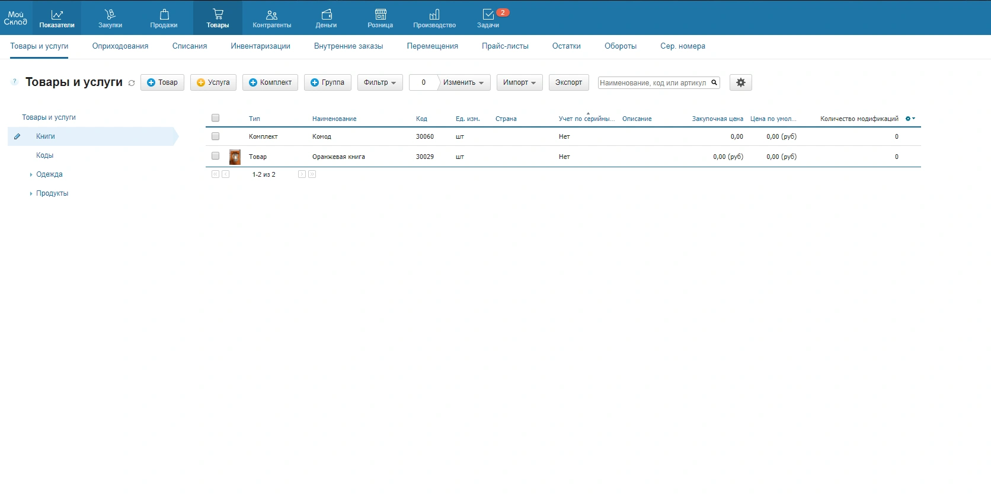Image resolution: width=991 pixels, height=497 pixels.
Task: Toggle the select-all checkbox in table header
Action: (x=215, y=118)
